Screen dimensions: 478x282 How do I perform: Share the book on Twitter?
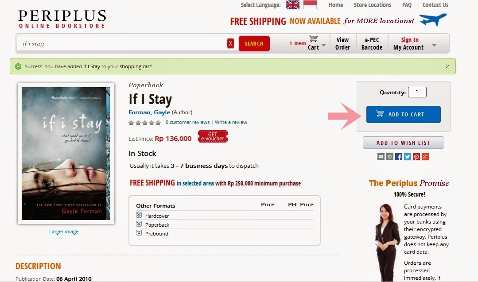pos(408,157)
